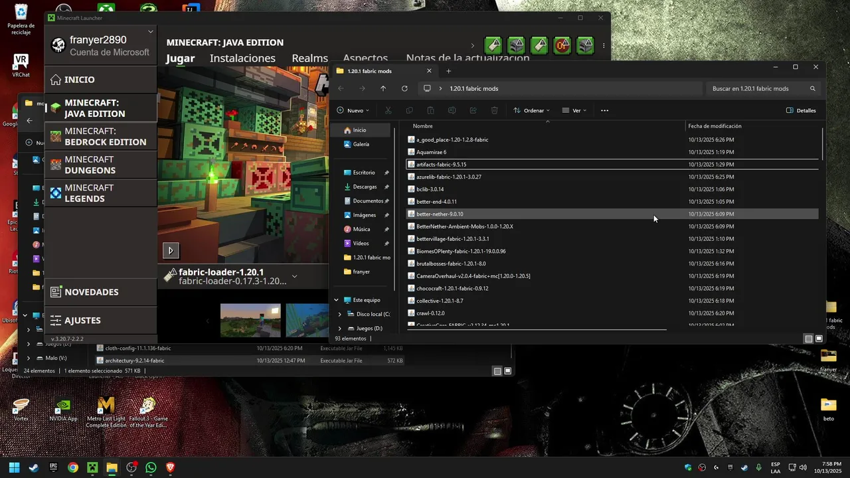Select Minecraft: Bedrock Edition in launcher
Viewport: 850px width, 478px height.
click(x=100, y=137)
